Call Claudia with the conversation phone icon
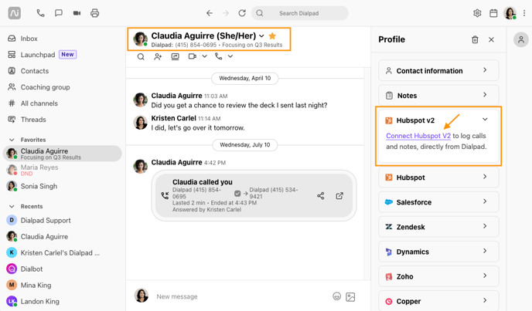 pos(219,56)
